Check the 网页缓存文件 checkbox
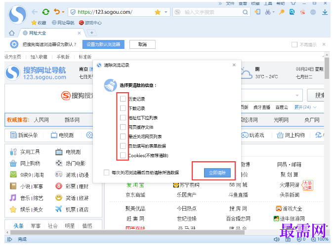335x246 pixels. 123,127
